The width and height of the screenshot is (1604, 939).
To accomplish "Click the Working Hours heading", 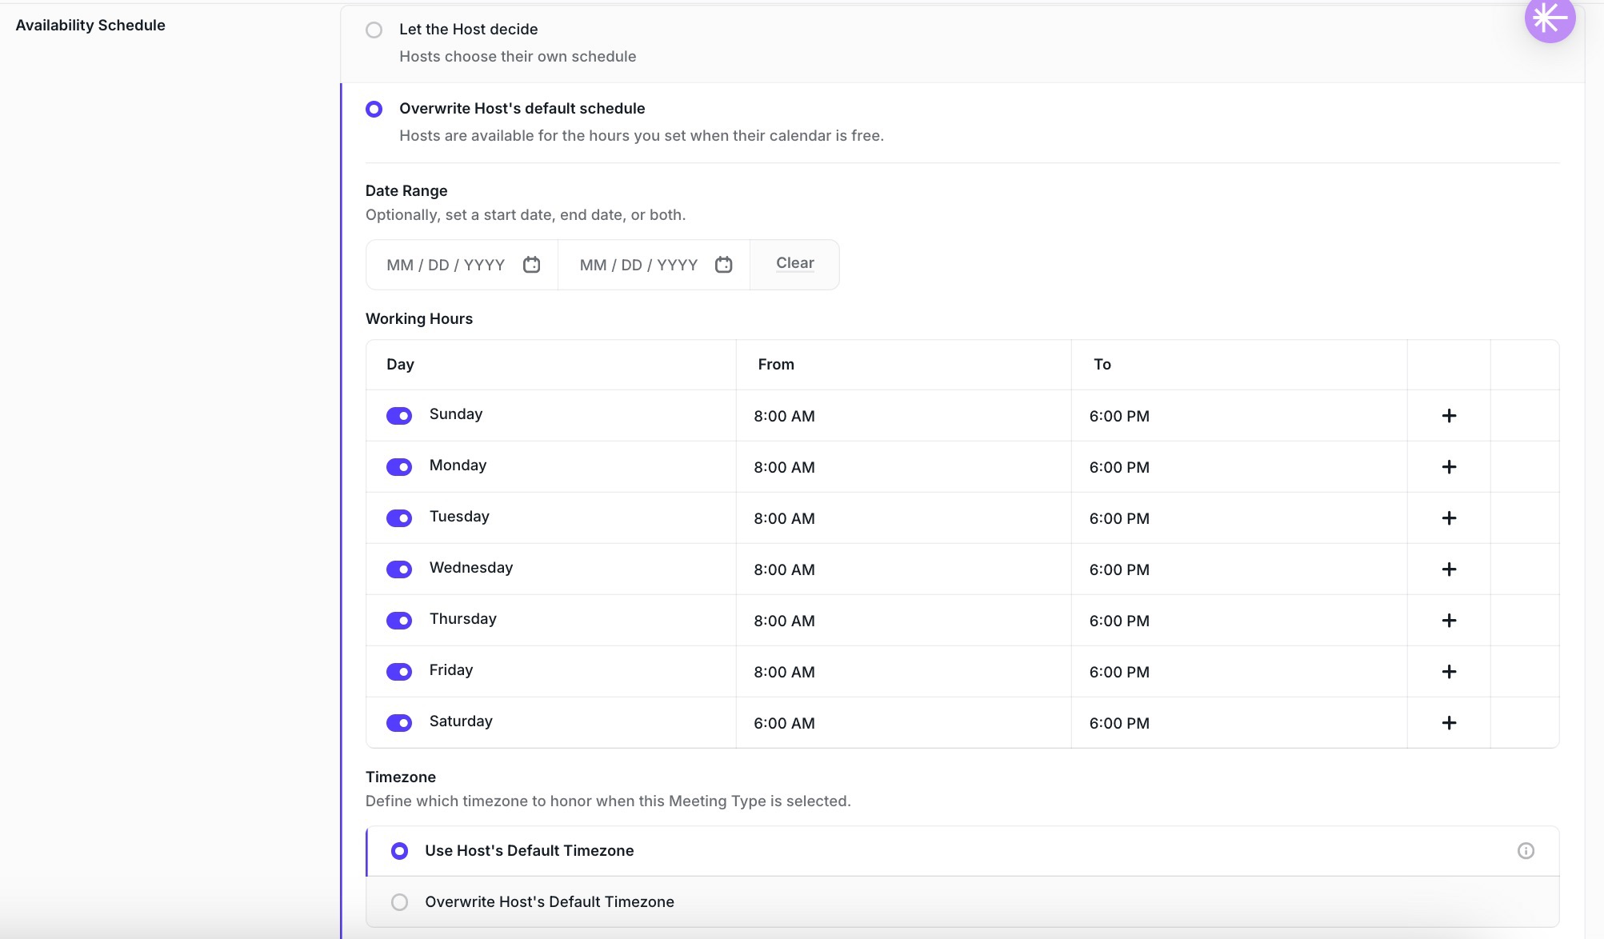I will (419, 319).
